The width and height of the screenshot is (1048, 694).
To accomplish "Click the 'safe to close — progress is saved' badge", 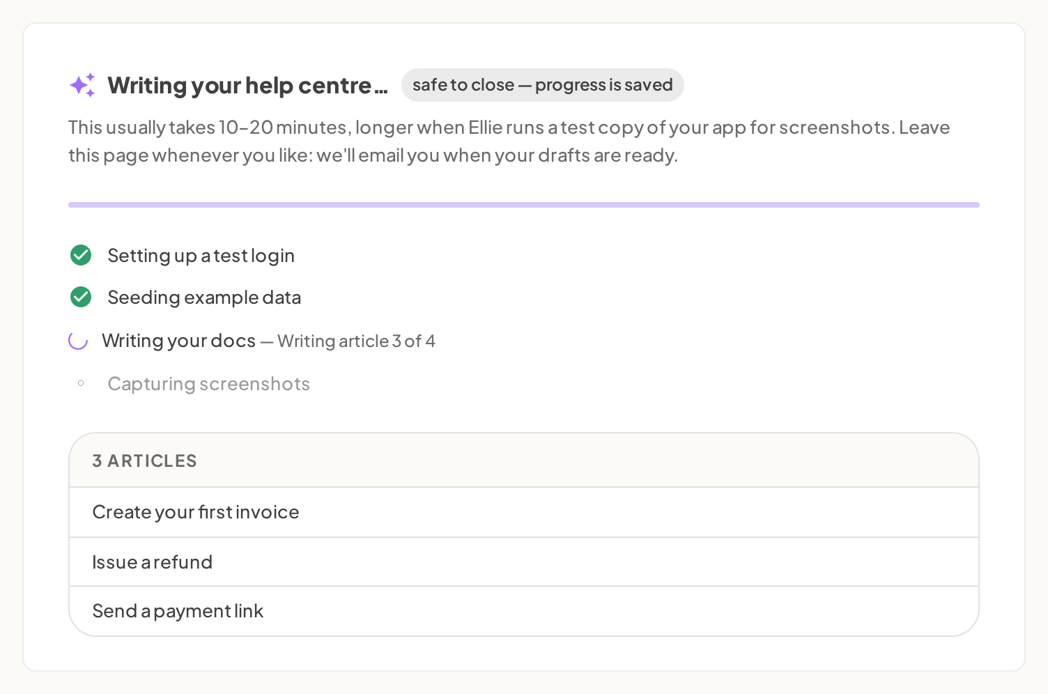I will pyautogui.click(x=542, y=85).
